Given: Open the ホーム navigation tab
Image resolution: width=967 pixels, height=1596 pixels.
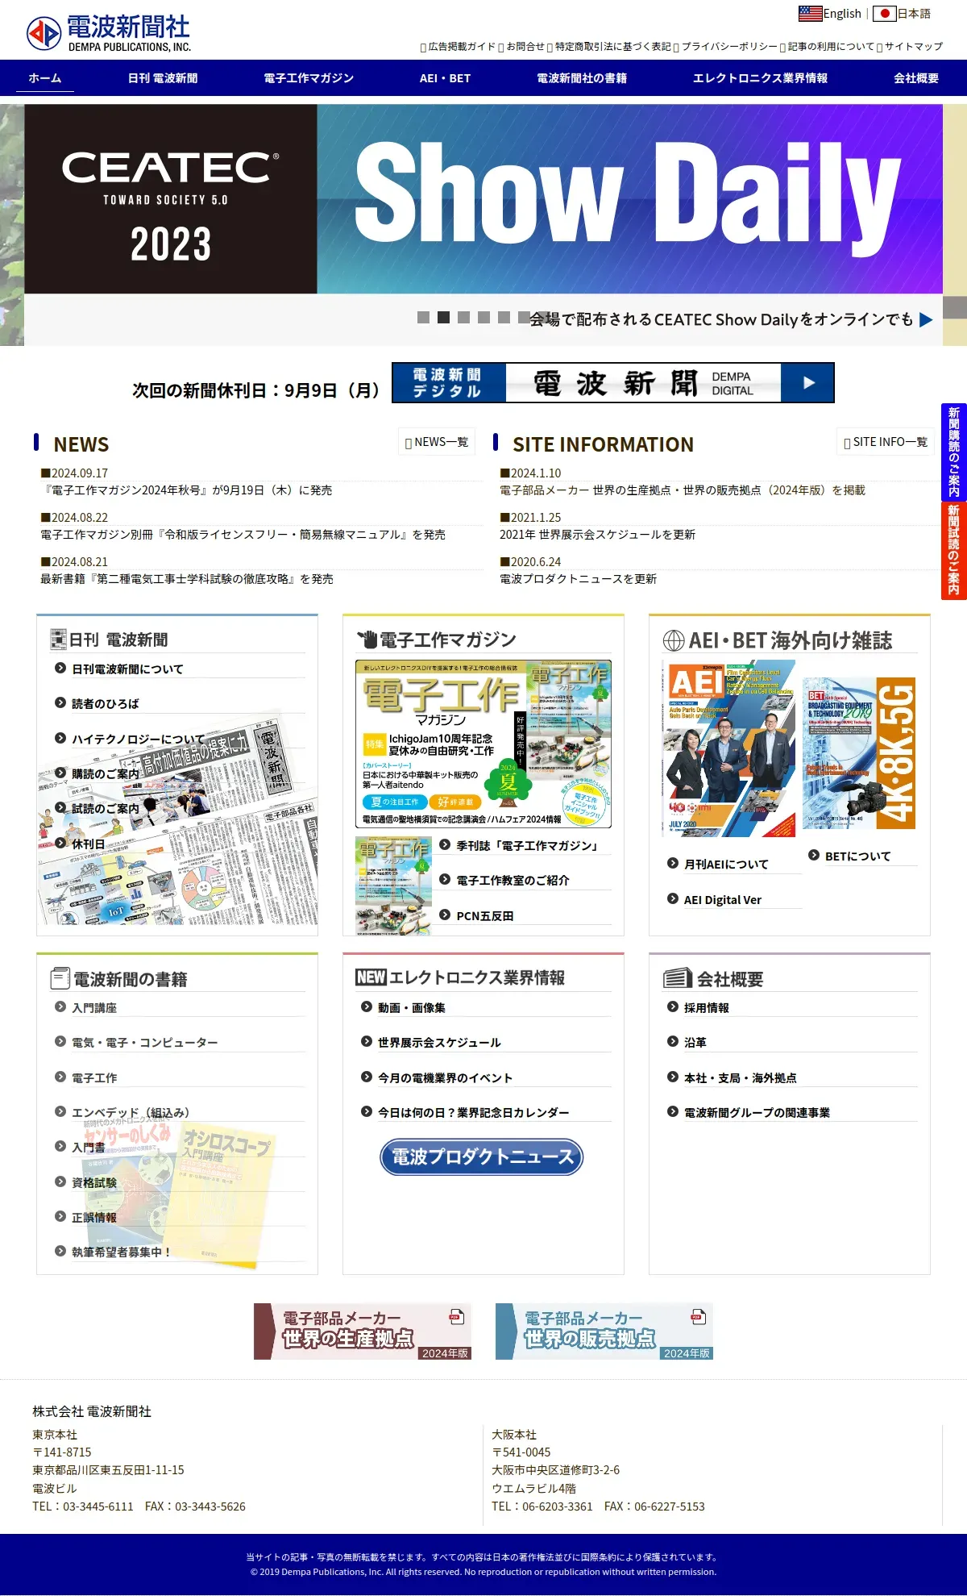Looking at the screenshot, I should pyautogui.click(x=45, y=78).
